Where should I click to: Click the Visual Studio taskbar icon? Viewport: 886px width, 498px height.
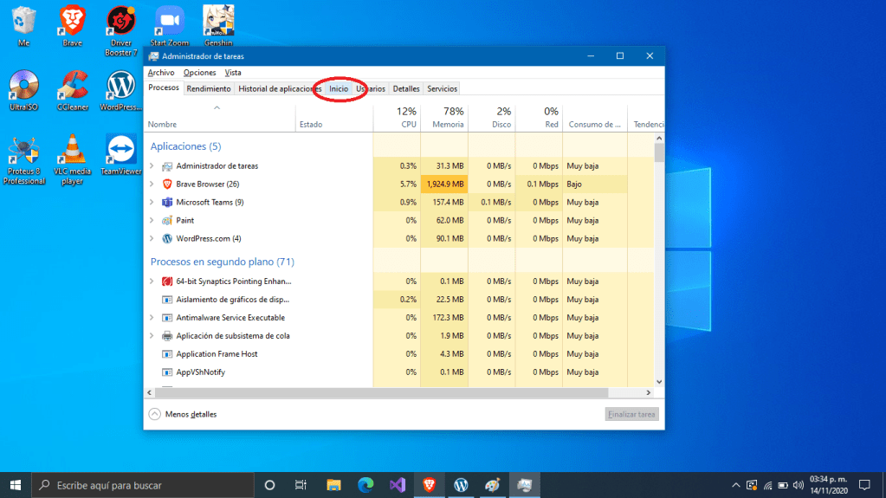coord(398,485)
